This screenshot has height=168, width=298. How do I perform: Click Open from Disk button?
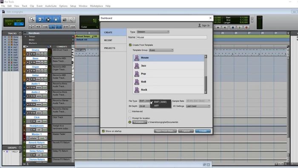coord(165,131)
